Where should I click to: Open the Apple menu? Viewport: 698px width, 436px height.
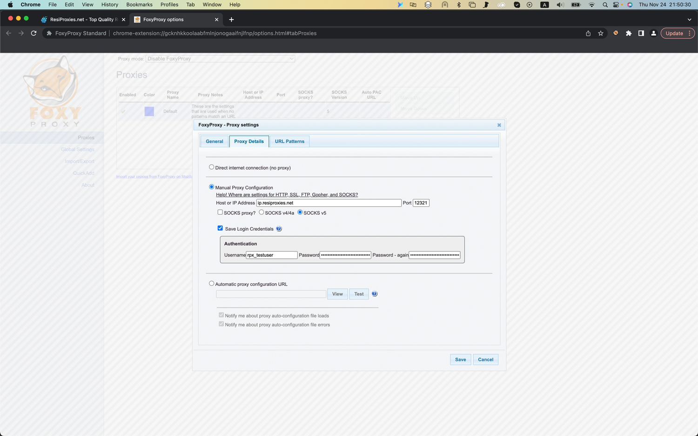(x=10, y=5)
